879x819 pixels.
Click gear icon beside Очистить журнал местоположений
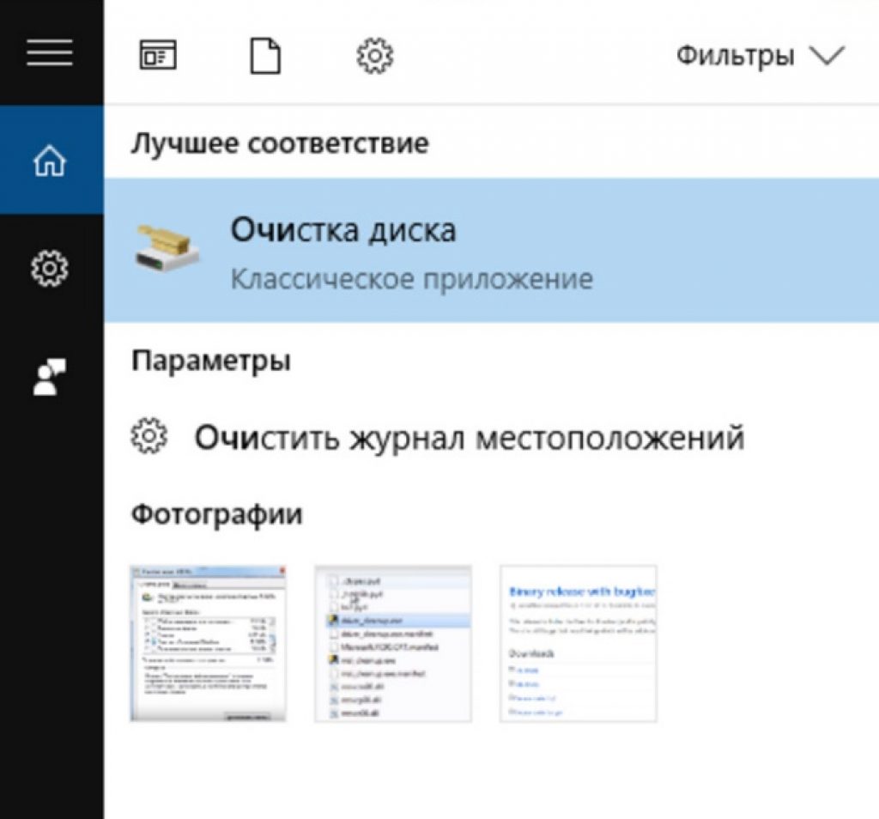149,435
